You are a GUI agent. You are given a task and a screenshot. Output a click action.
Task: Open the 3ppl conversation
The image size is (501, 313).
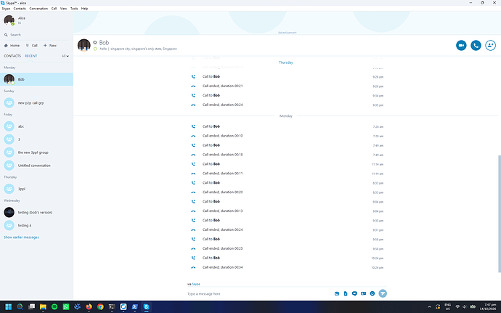(36, 189)
